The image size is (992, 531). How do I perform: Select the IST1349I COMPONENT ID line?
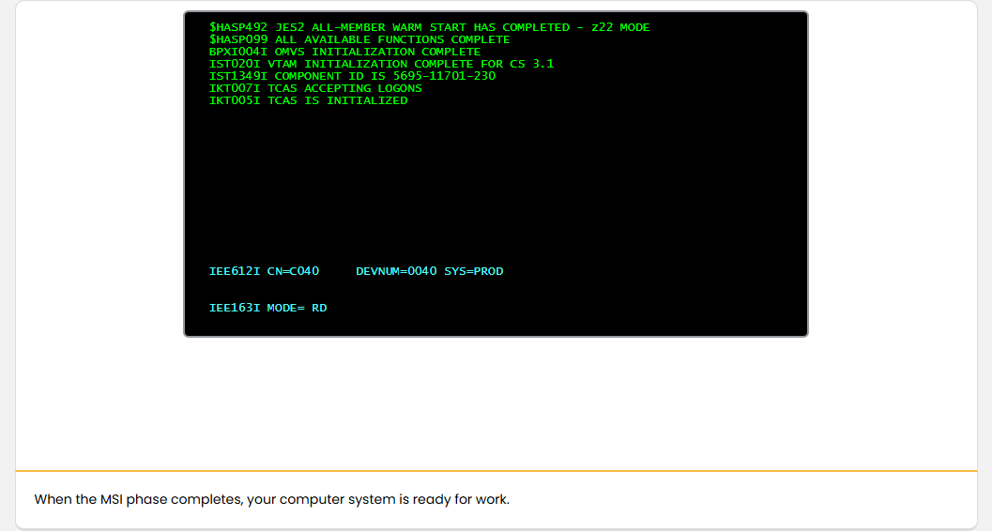click(x=352, y=76)
